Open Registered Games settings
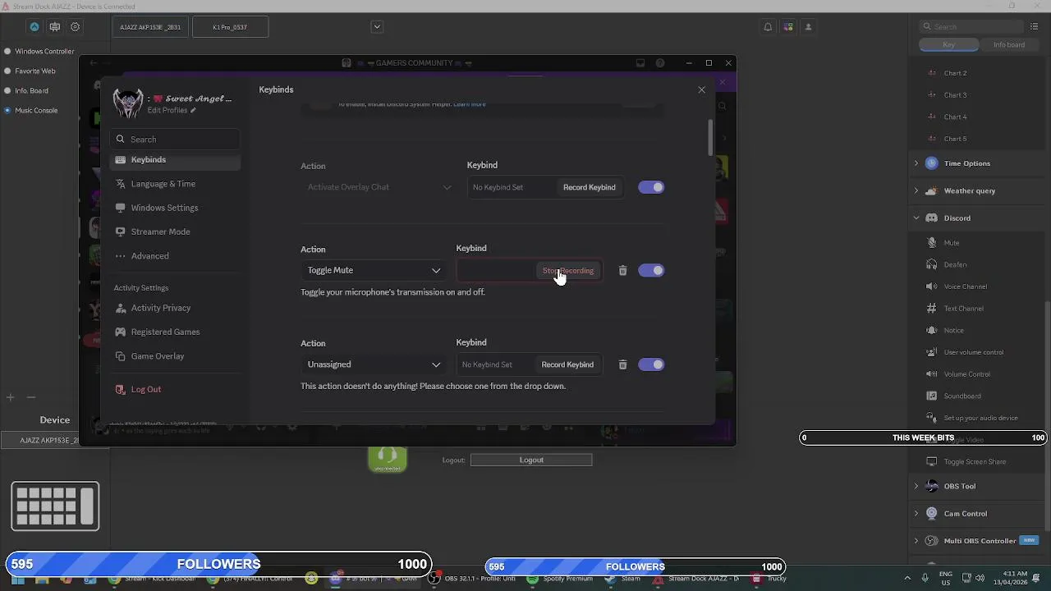This screenshot has width=1051, height=591. 174,332
